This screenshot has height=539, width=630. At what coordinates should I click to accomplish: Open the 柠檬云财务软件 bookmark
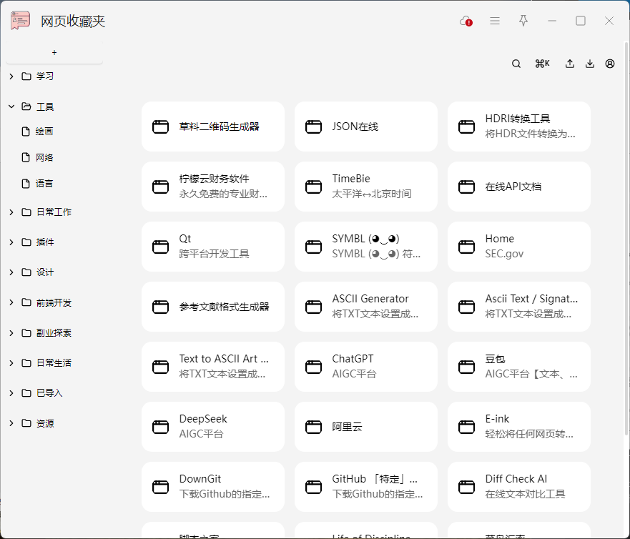213,187
